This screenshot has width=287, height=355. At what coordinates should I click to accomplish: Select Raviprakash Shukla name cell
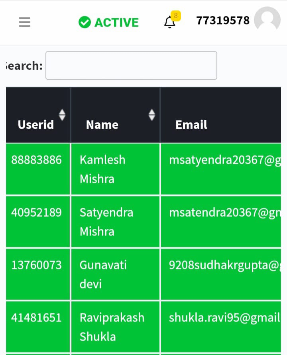pos(115,326)
